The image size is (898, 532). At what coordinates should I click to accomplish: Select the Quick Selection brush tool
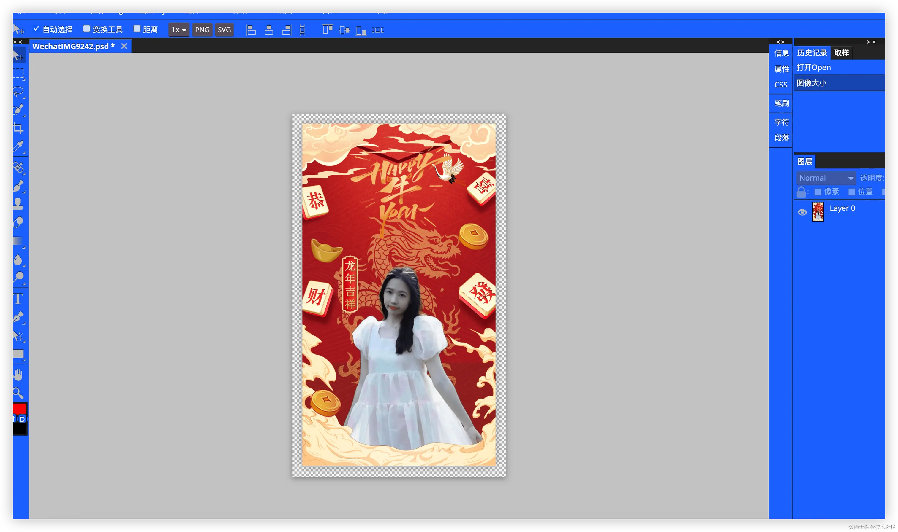[x=19, y=110]
